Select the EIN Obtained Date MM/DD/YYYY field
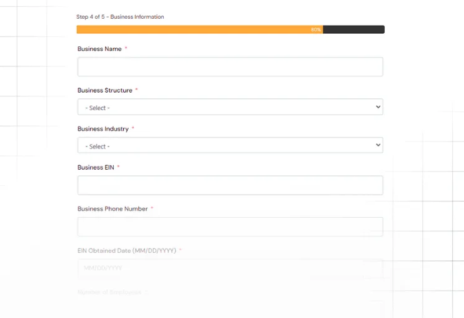The width and height of the screenshot is (464, 318). (229, 268)
